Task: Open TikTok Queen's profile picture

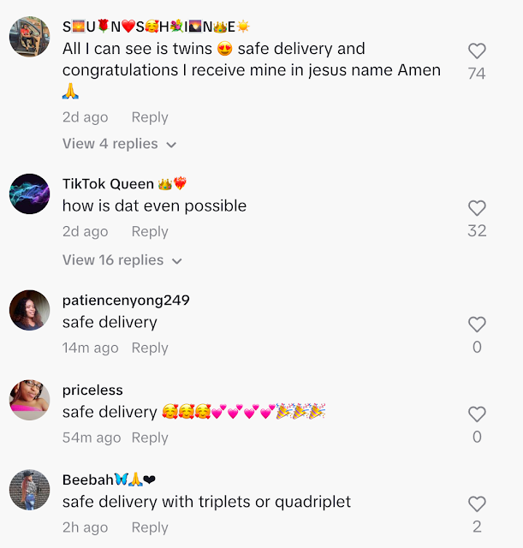Action: (x=30, y=194)
